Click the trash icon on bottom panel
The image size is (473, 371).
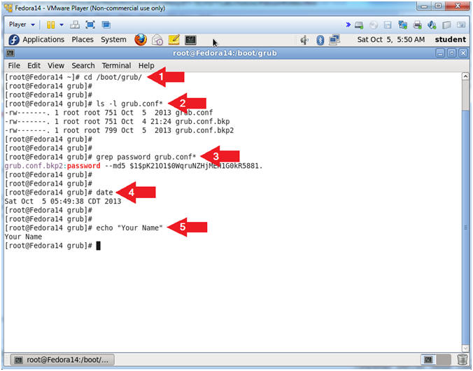tap(463, 359)
